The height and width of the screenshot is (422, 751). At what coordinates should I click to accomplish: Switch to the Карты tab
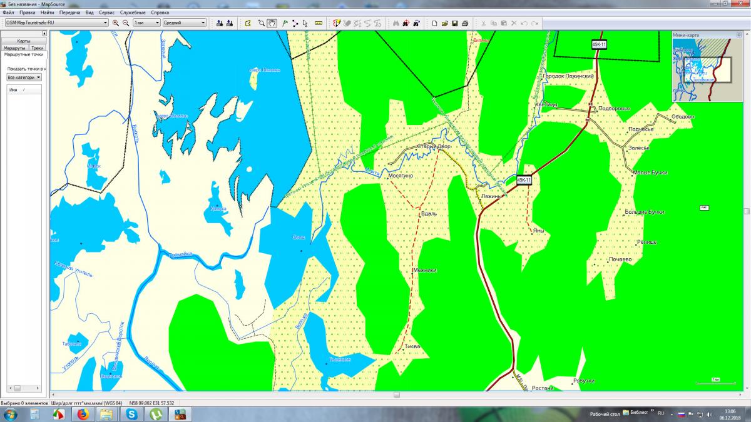point(23,41)
